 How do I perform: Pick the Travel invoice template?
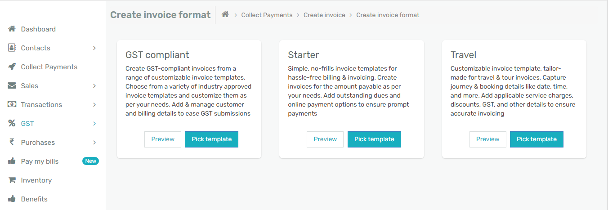[x=536, y=139]
